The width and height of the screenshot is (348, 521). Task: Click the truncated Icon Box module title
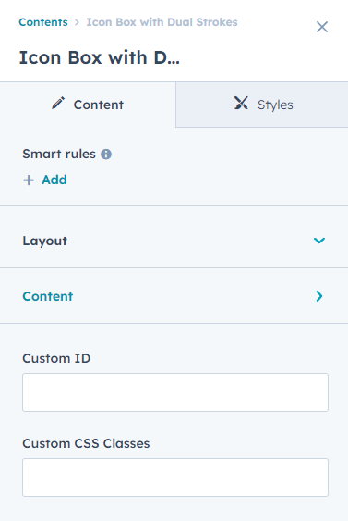(x=100, y=57)
